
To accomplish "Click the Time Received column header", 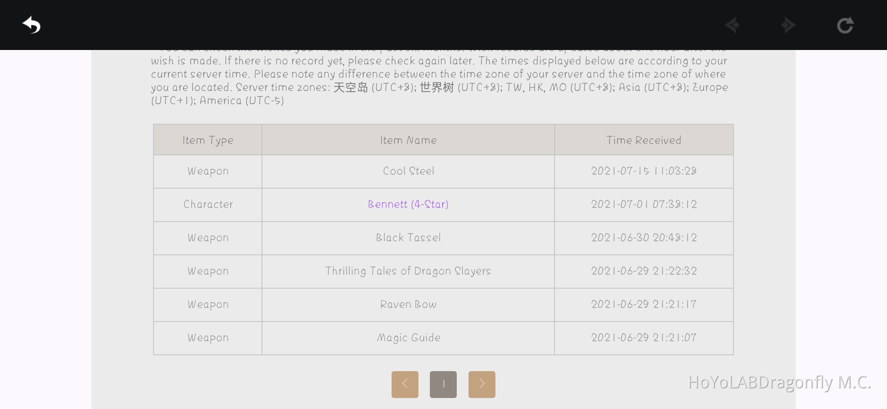I will click(x=644, y=140).
